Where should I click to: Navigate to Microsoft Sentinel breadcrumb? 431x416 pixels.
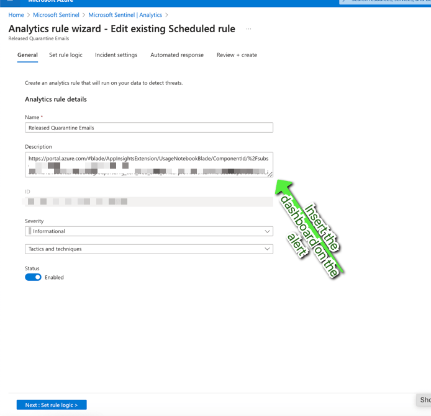coord(57,15)
